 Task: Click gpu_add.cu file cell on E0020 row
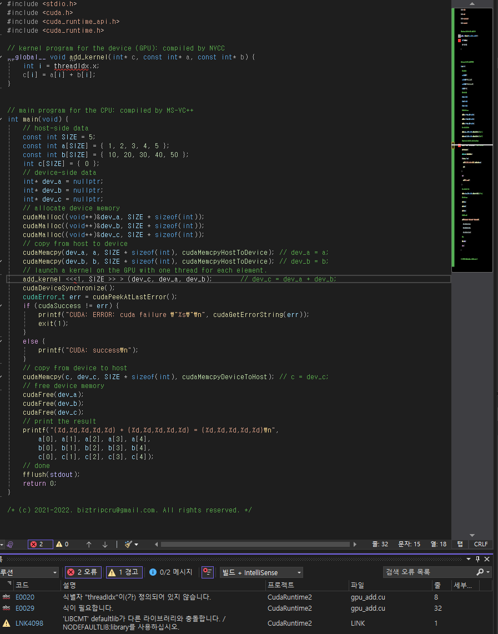tap(368, 597)
